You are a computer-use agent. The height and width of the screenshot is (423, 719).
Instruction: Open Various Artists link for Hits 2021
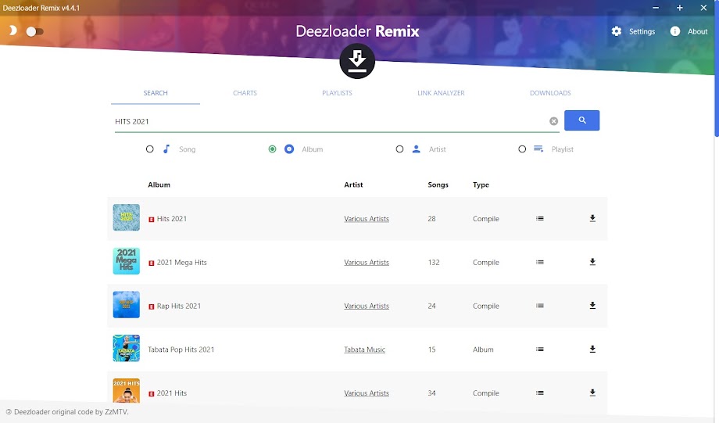pyautogui.click(x=367, y=219)
